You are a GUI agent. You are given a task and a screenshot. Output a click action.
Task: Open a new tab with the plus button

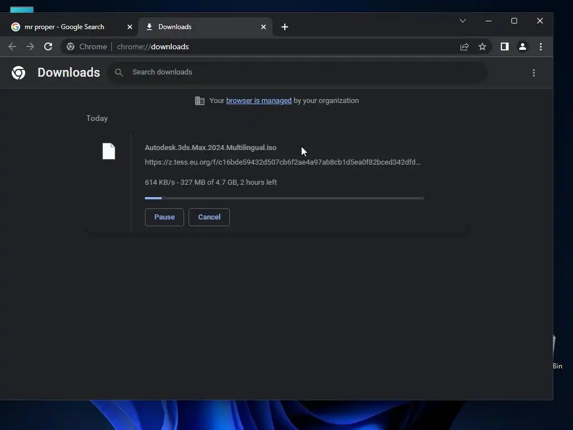point(285,27)
